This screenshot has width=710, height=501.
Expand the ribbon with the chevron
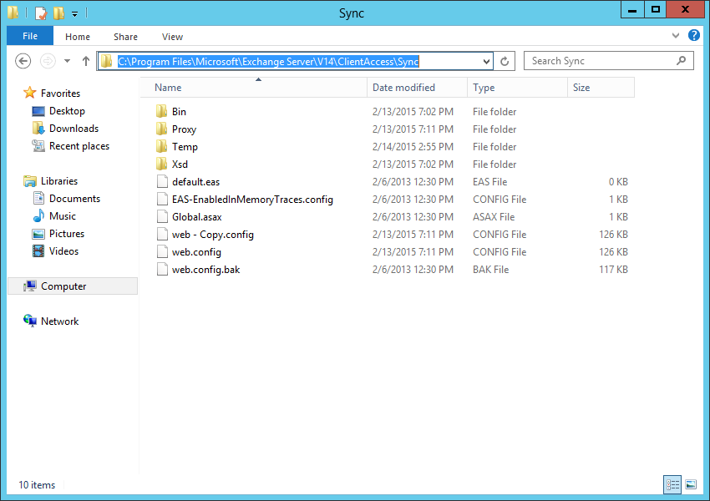(677, 36)
